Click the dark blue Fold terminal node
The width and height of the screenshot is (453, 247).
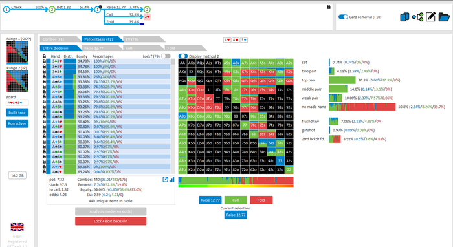click(x=142, y=24)
